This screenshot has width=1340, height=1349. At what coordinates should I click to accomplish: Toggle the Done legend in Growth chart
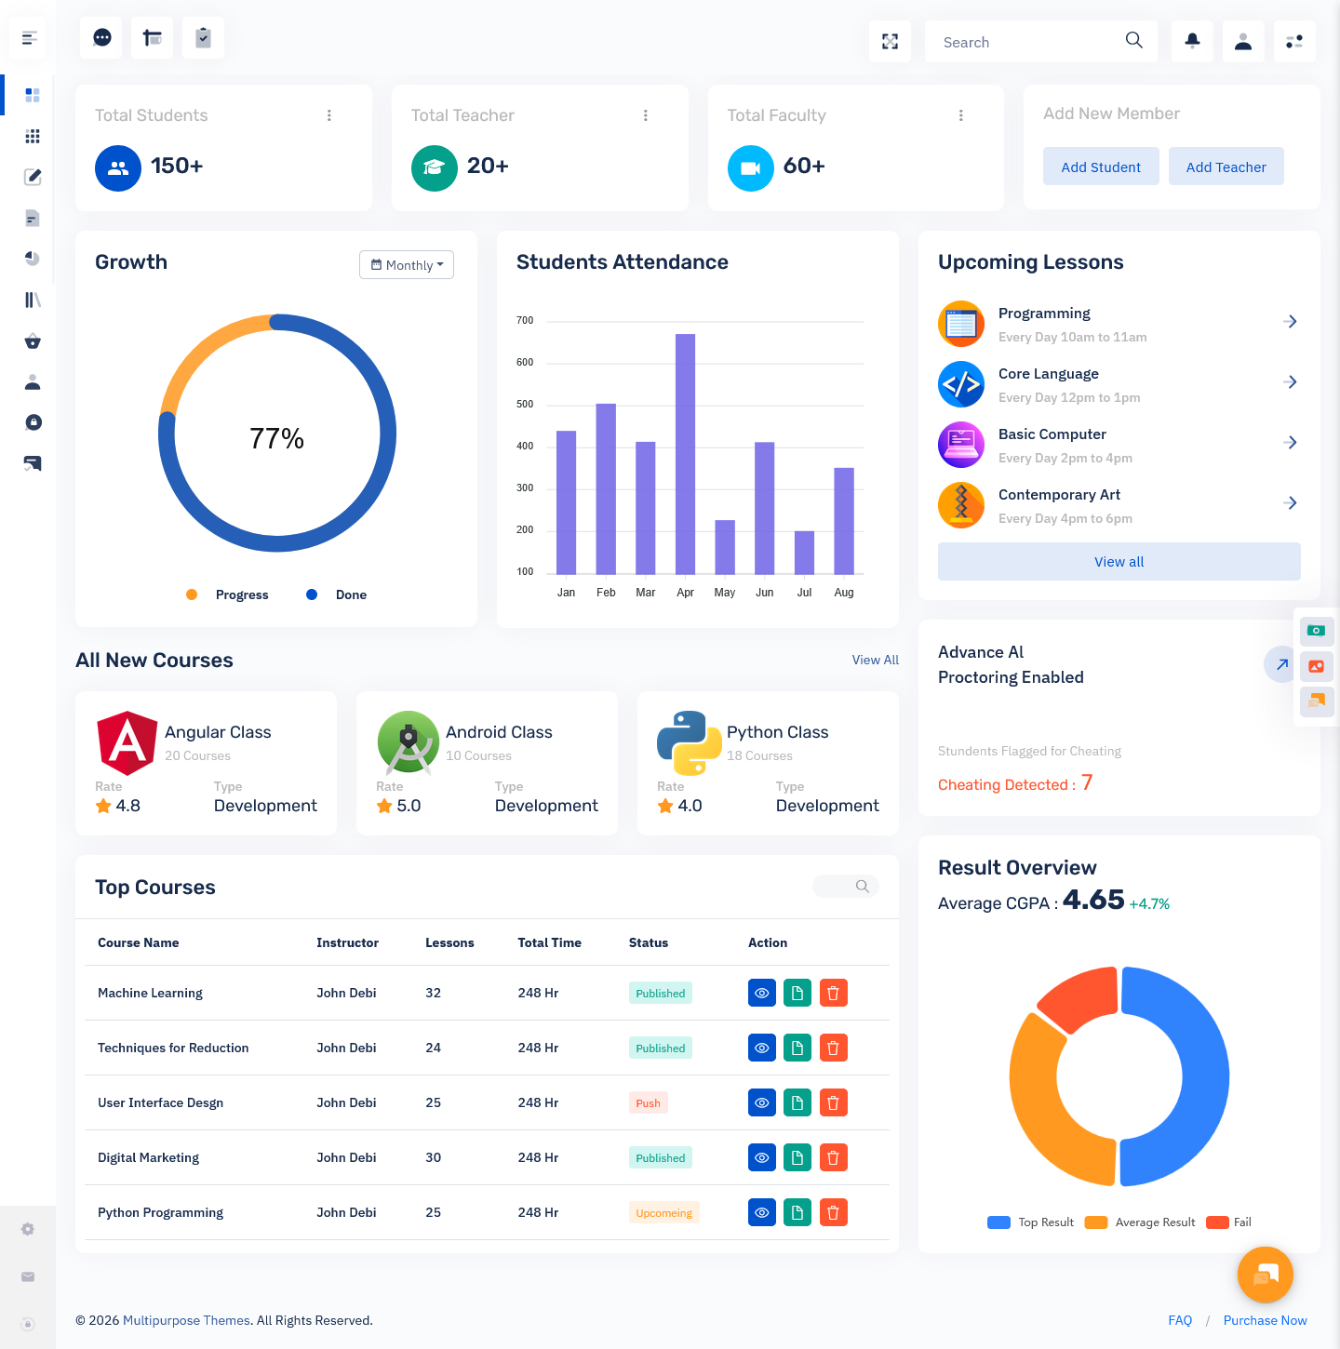click(338, 594)
